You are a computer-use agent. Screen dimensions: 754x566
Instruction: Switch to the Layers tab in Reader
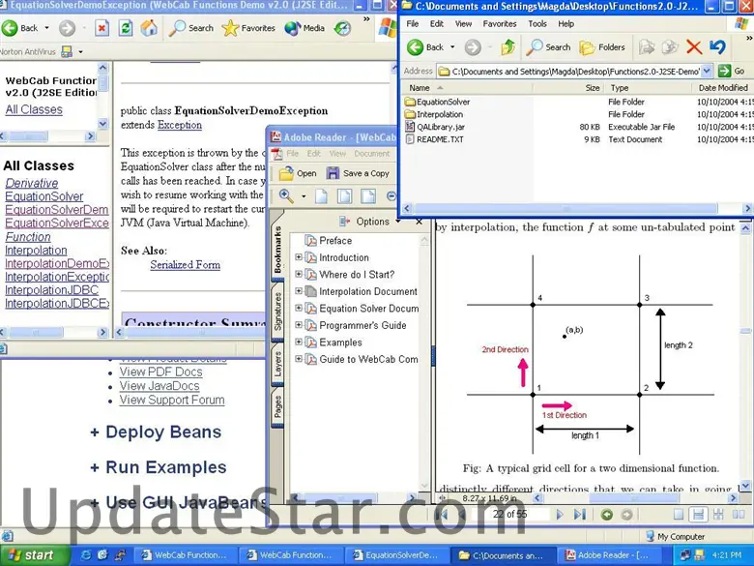(x=277, y=364)
